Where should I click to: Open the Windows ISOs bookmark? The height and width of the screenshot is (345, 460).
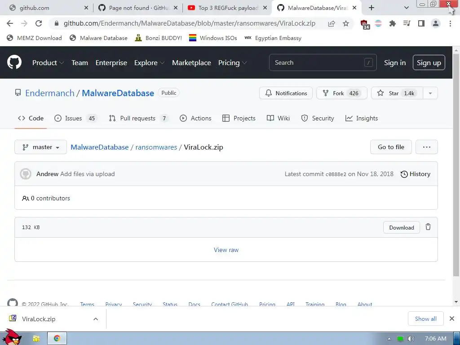tap(213, 38)
